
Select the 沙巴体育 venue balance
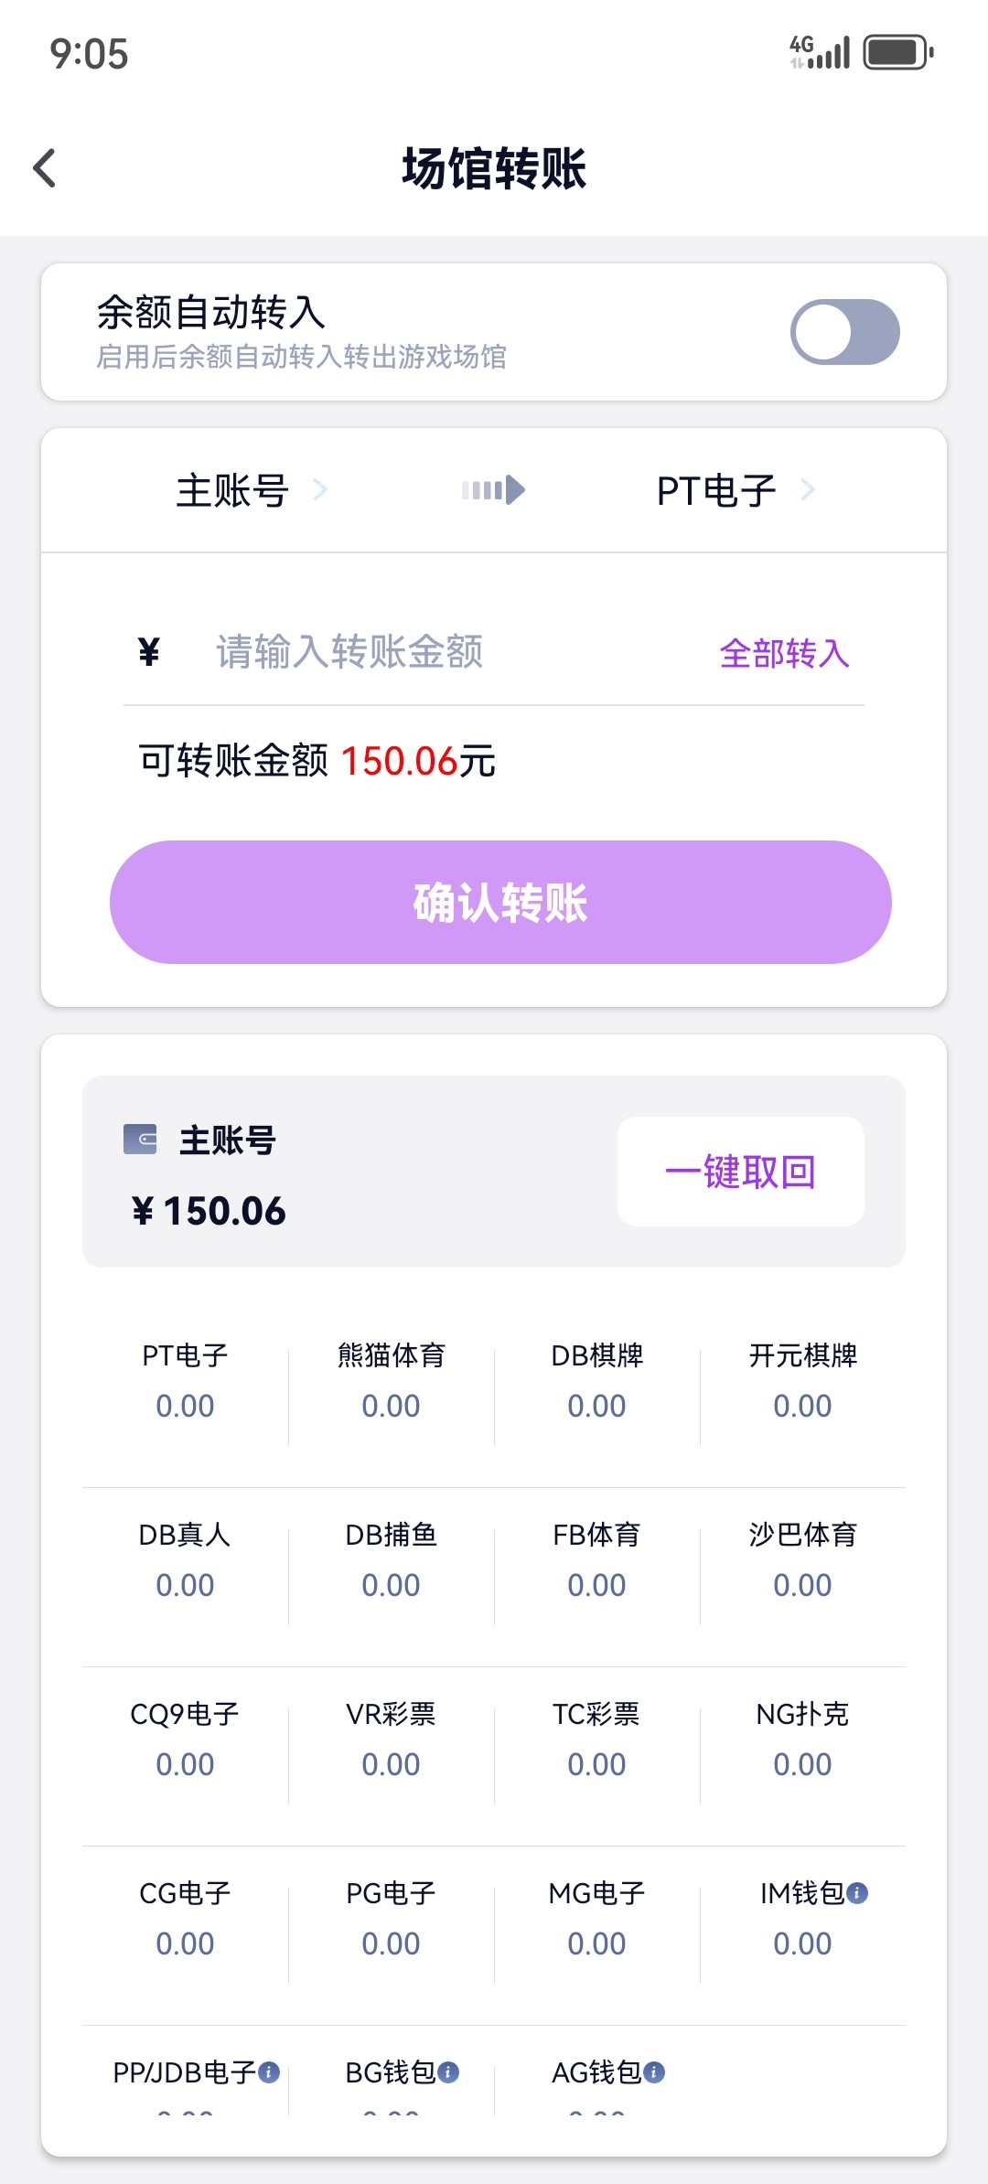802,1559
